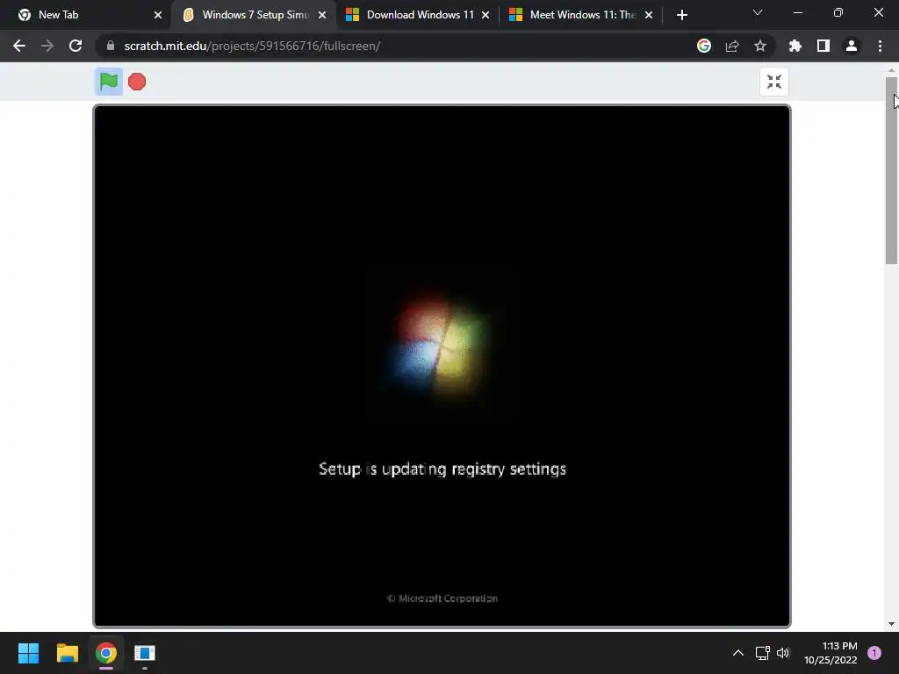Screen dimensions: 899x674
Task: Toggle the browser side panel
Action: pyautogui.click(x=823, y=46)
